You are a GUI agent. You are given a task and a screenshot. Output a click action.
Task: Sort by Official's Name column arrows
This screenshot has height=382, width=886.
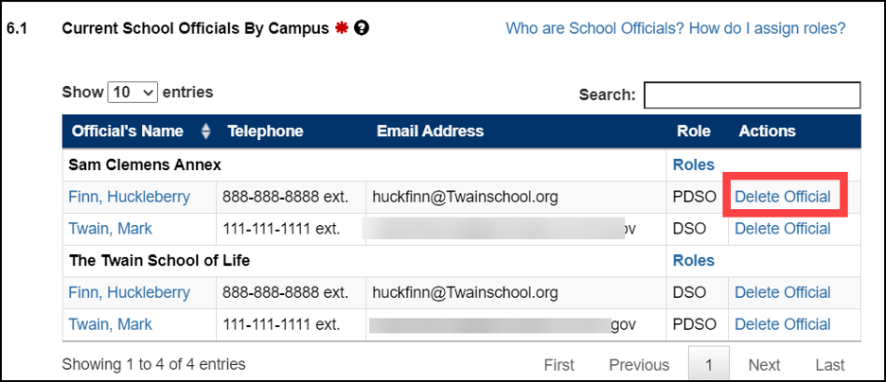(206, 131)
